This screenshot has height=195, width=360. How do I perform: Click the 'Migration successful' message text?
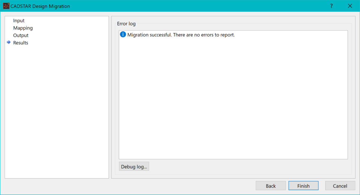click(181, 35)
